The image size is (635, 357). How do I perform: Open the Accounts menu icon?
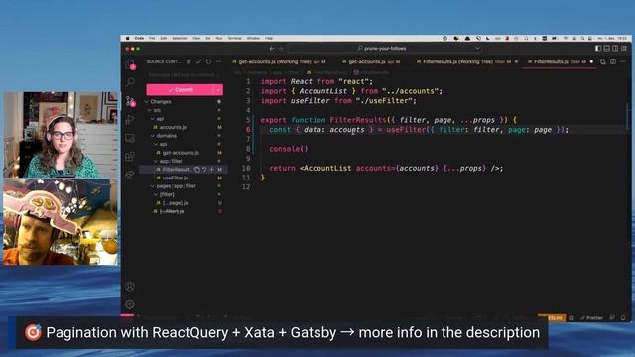pos(130,287)
